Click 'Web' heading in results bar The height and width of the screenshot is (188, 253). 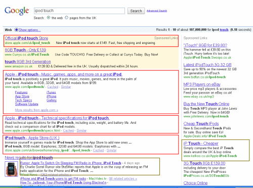click(8, 30)
